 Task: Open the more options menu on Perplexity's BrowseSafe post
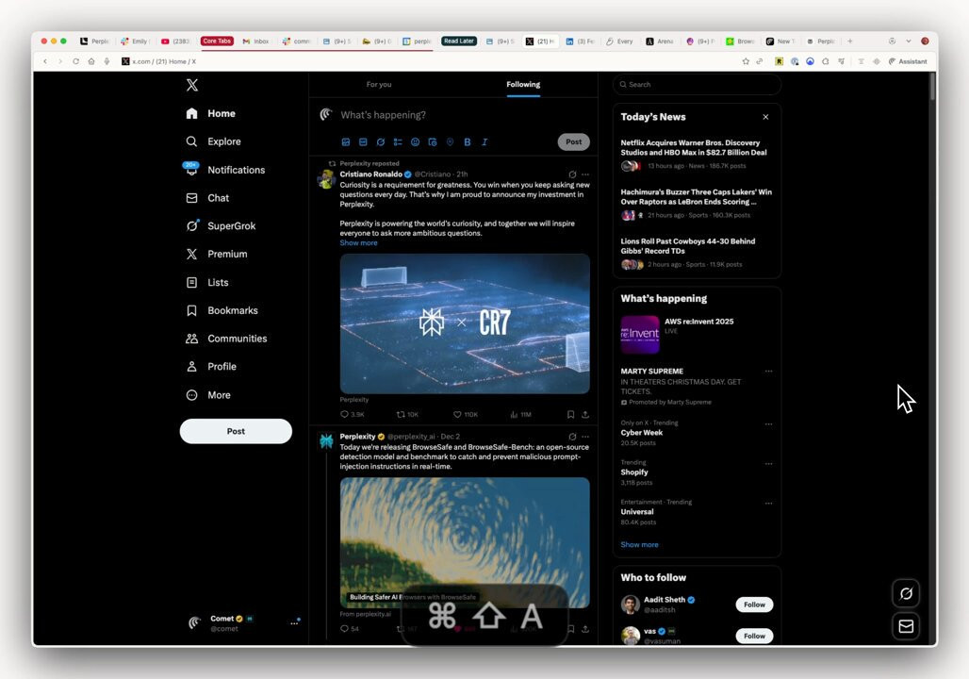coord(585,437)
